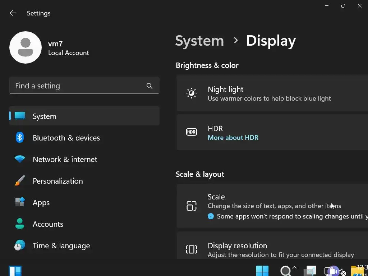Click the Network & internet Wi-Fi icon
The width and height of the screenshot is (368, 276).
[x=20, y=159]
